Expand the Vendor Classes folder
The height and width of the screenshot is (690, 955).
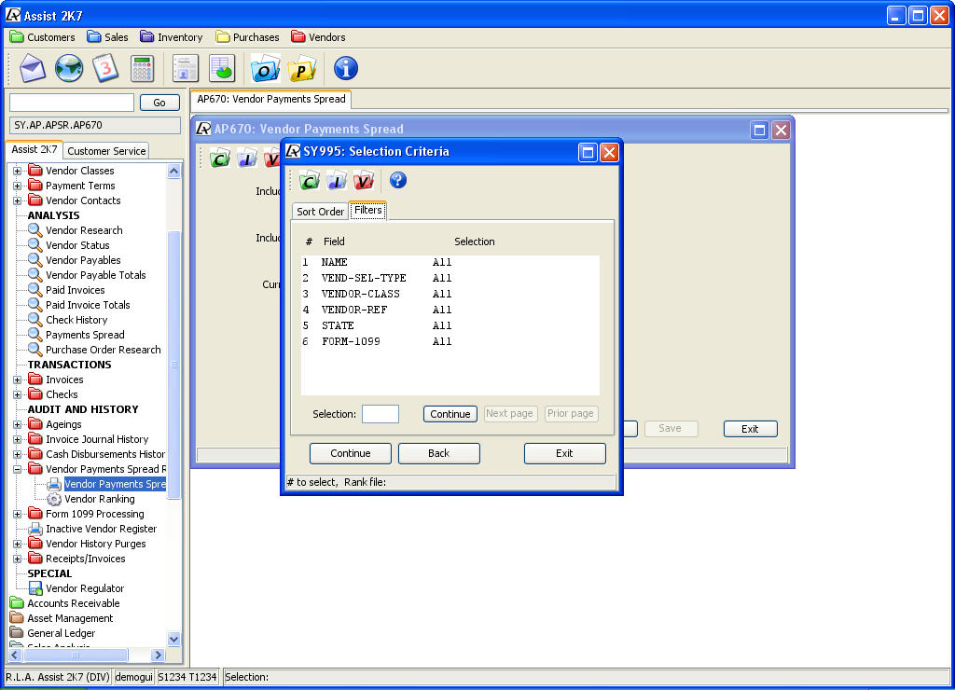tap(17, 172)
